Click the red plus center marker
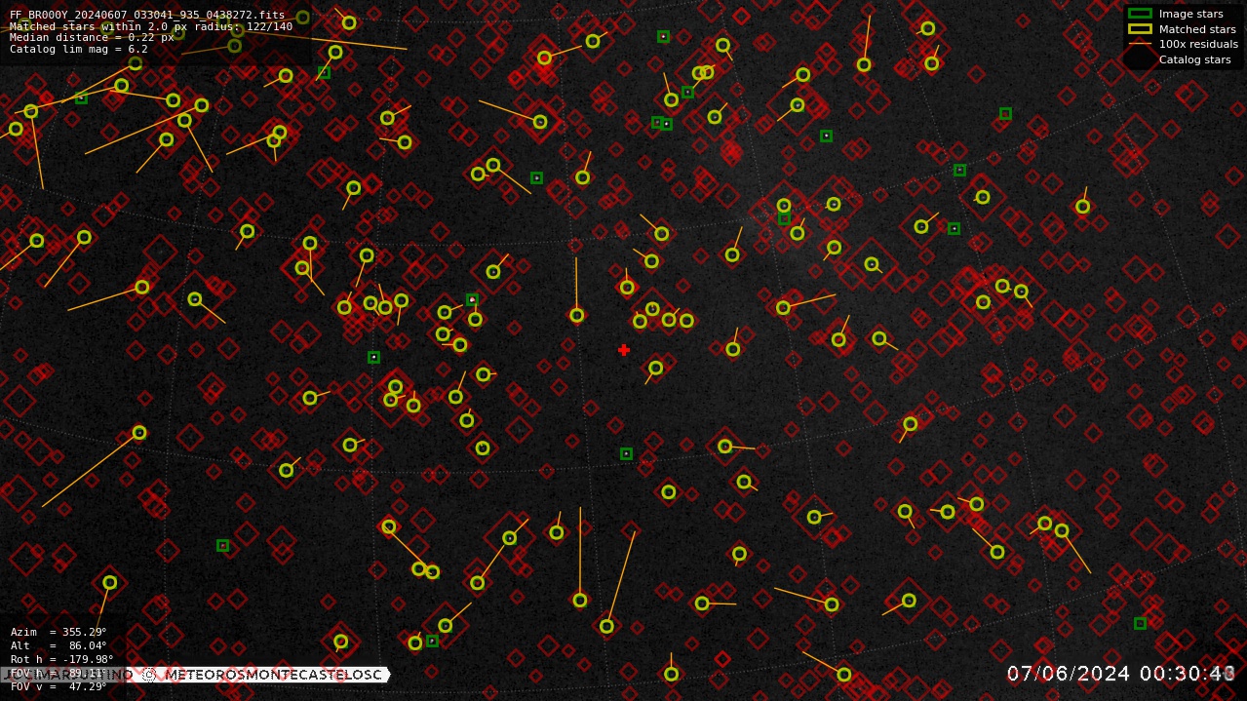The width and height of the screenshot is (1247, 701). pos(624,350)
